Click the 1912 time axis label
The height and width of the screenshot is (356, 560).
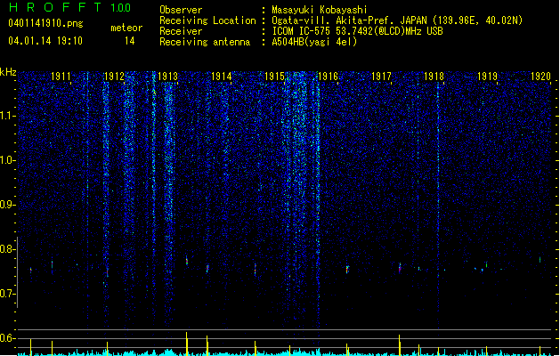point(114,76)
